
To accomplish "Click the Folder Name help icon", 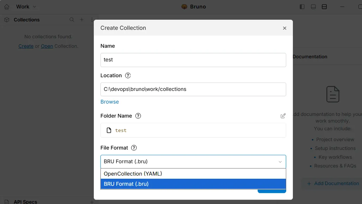I will 138,116.
